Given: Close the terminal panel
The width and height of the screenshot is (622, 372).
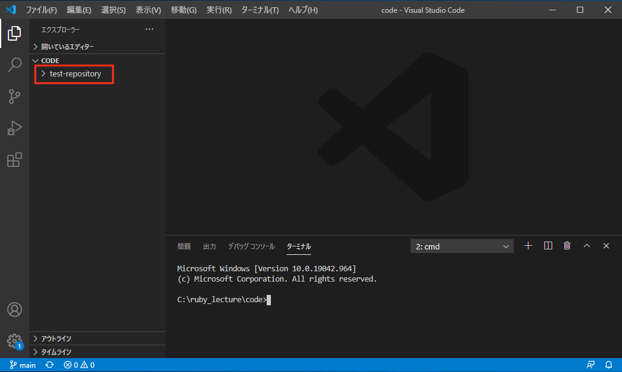Looking at the screenshot, I should click(606, 246).
